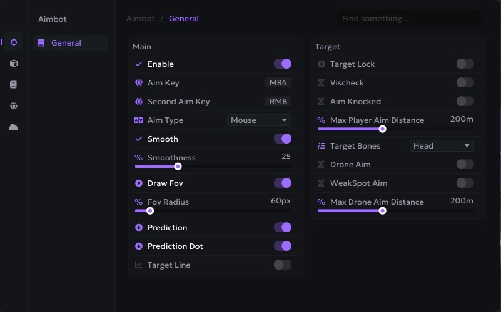Viewport: 501px width, 312px height.
Task: Click the chart icon beside Target Line
Action: [x=139, y=265]
